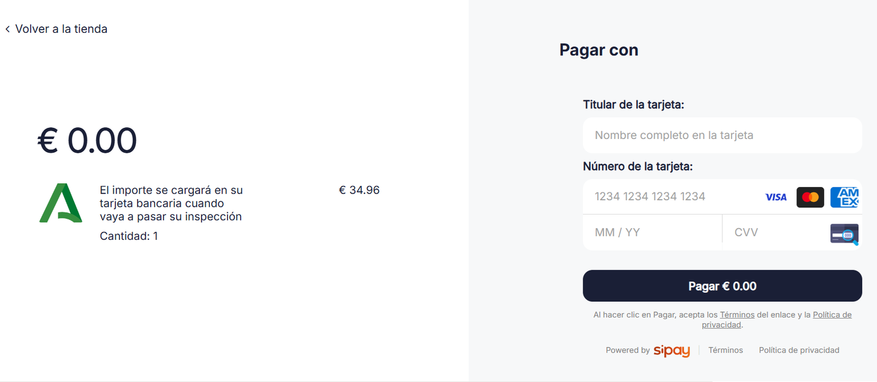Click footer Política de privacidad link

pyautogui.click(x=799, y=350)
